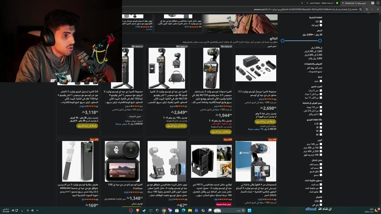This screenshot has width=381, height=214.
Task: Open File Explorer folder icon in taskbar
Action: tap(190, 210)
